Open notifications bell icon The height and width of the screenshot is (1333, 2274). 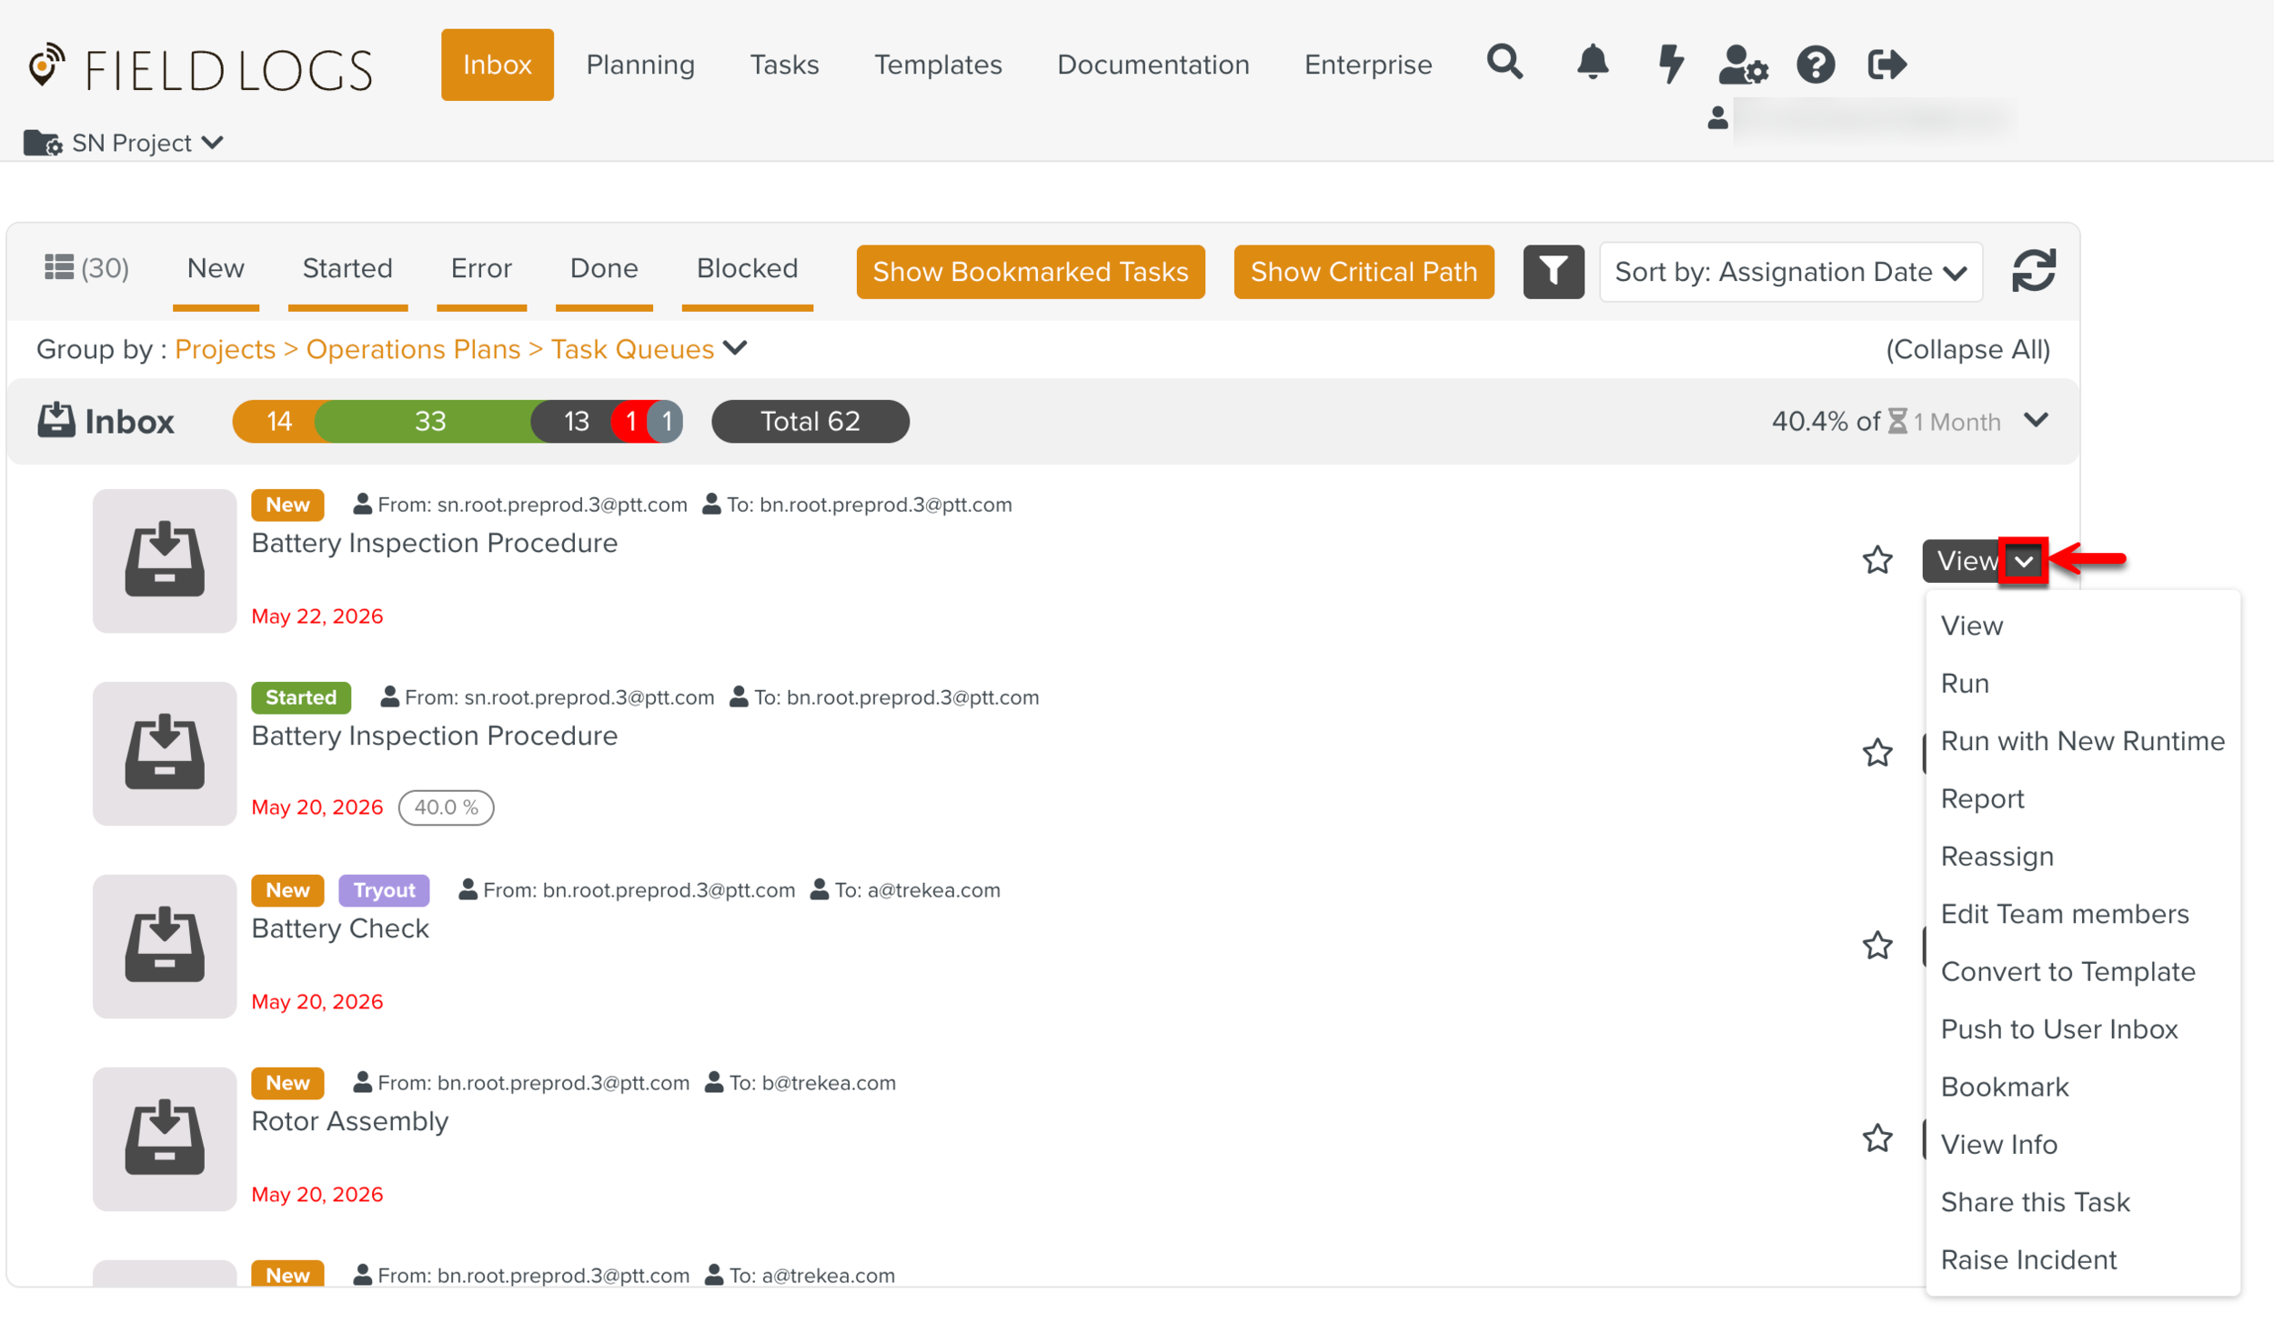[1592, 64]
